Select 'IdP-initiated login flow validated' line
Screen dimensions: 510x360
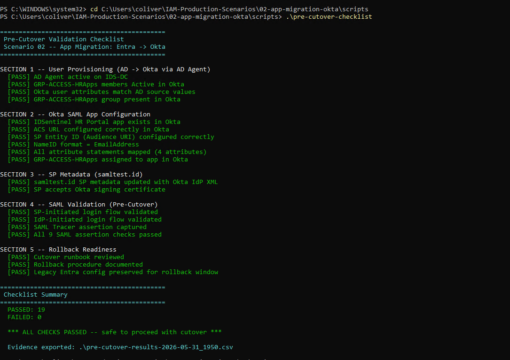(x=85, y=219)
